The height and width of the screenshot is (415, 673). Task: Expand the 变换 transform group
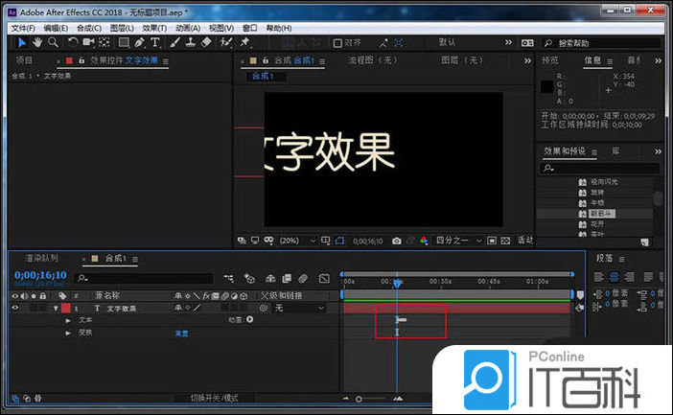(68, 333)
